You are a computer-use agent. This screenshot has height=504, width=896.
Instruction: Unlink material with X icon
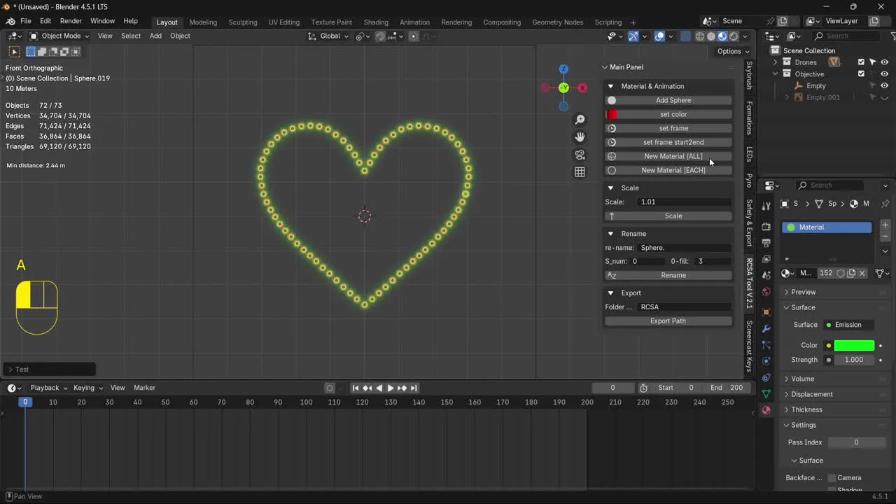point(862,273)
